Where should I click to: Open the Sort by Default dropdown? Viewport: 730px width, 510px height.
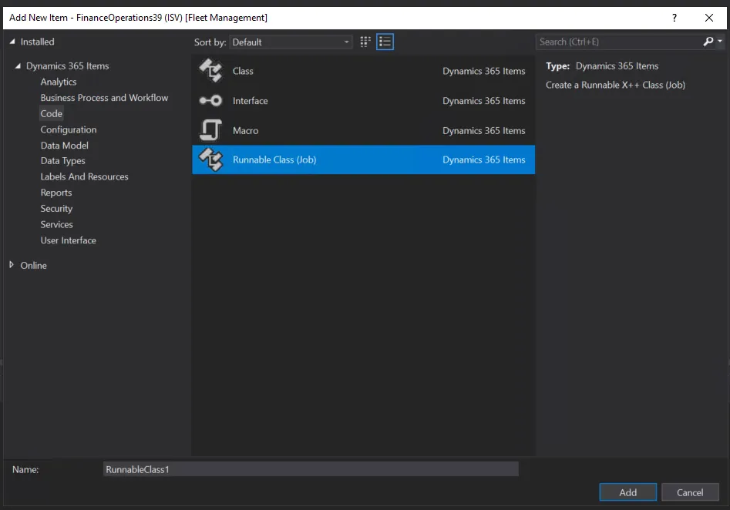(x=291, y=42)
